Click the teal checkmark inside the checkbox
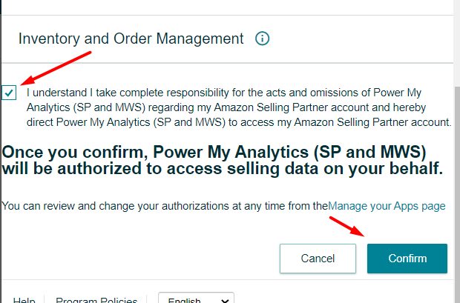The width and height of the screenshot is (460, 303). click(x=9, y=93)
